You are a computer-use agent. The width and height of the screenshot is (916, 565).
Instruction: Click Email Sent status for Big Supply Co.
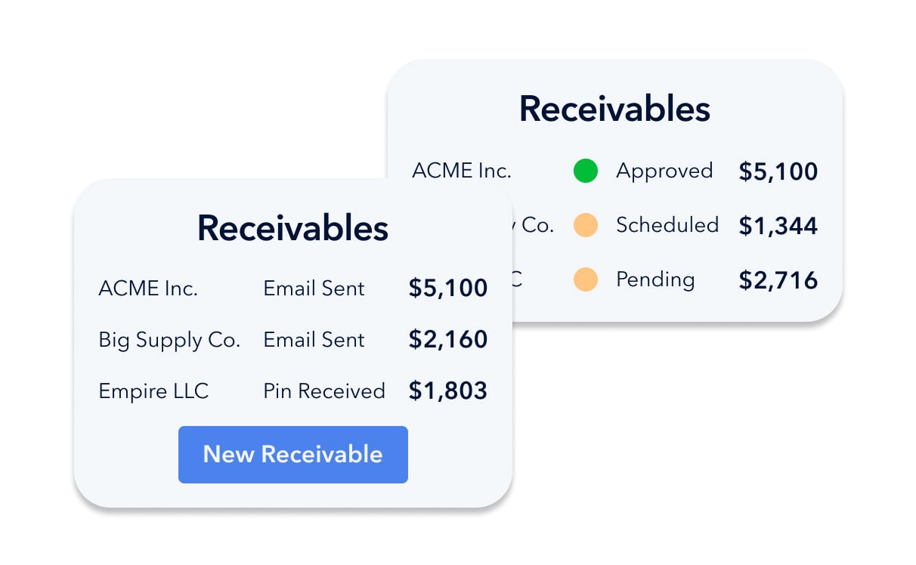[314, 340]
